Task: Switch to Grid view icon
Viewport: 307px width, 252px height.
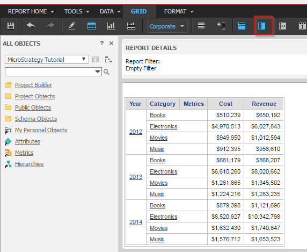Action: [91, 26]
